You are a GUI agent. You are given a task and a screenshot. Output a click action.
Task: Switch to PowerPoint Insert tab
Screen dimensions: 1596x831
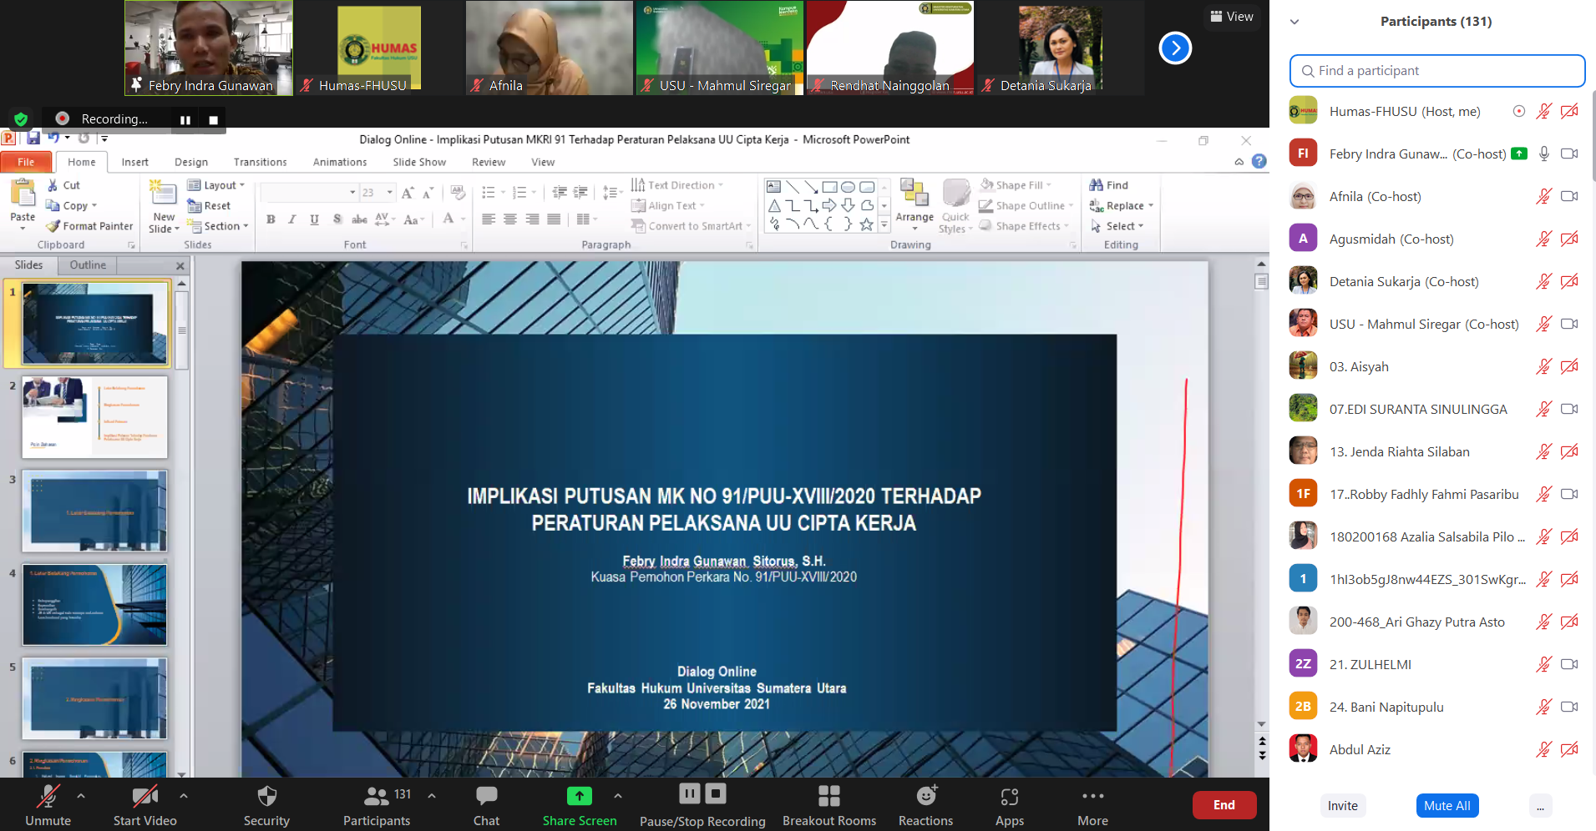point(134,162)
